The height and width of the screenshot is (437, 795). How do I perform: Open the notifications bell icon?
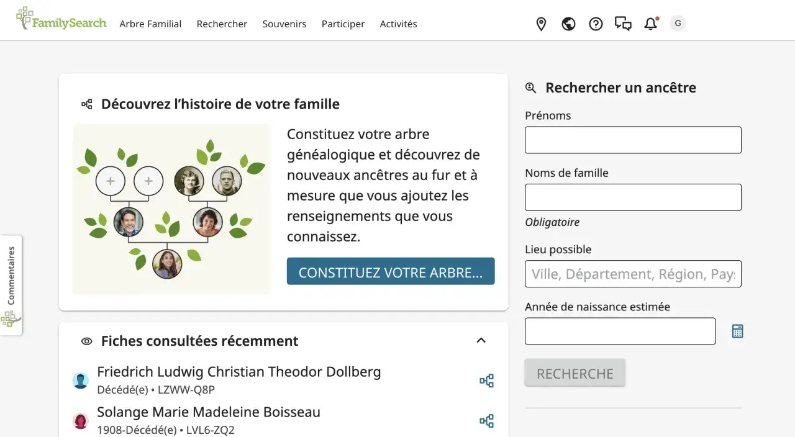tap(650, 24)
